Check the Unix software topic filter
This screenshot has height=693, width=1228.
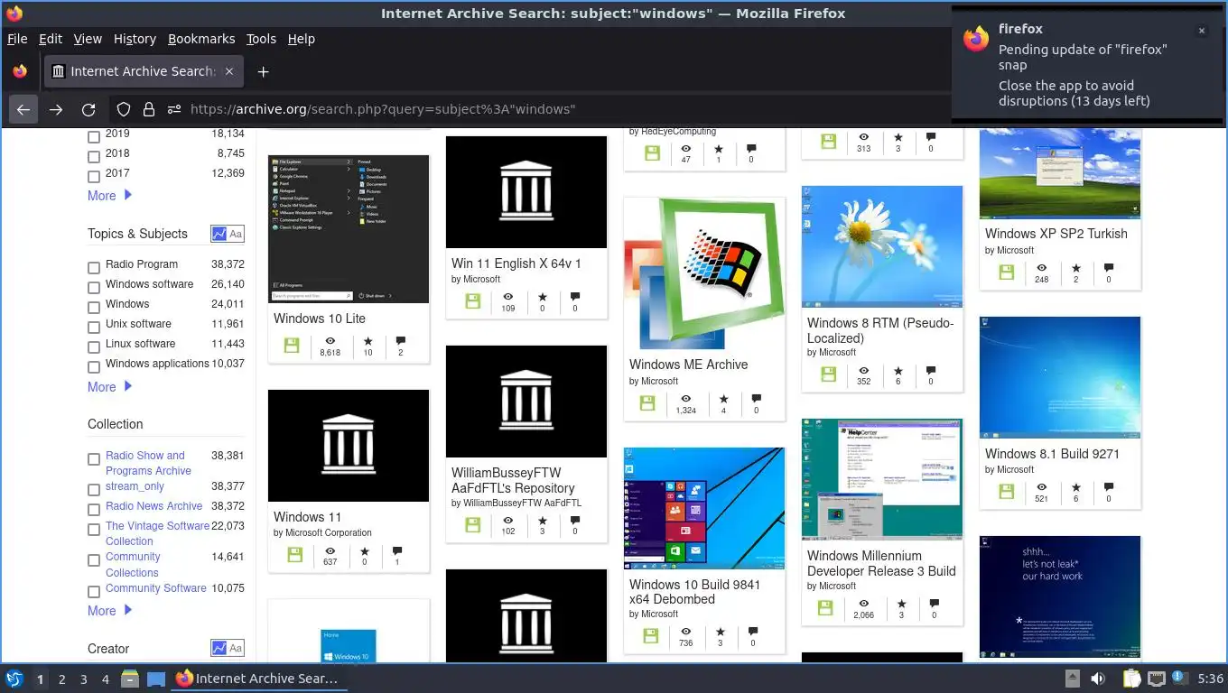pos(94,328)
